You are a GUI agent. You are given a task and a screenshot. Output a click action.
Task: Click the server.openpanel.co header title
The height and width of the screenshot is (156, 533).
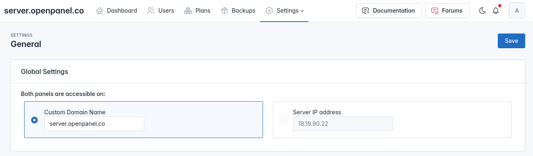44,11
